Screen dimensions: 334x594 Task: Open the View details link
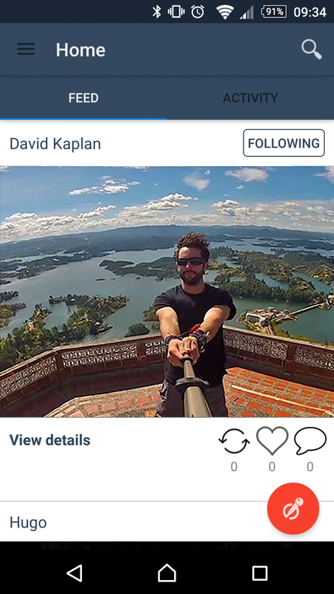(x=49, y=440)
